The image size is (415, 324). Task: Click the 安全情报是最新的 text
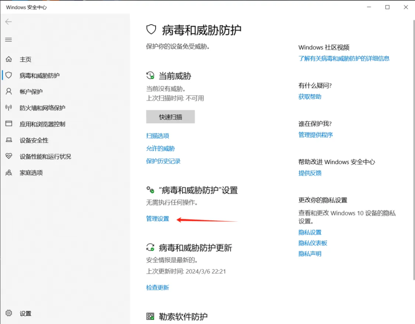click(172, 260)
